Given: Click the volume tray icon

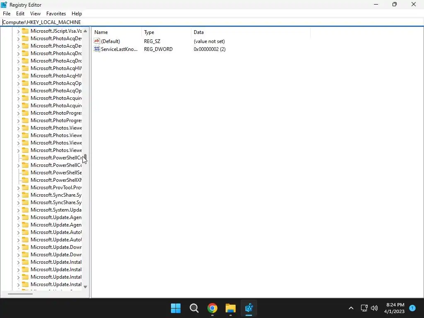Looking at the screenshot, I should (x=374, y=308).
